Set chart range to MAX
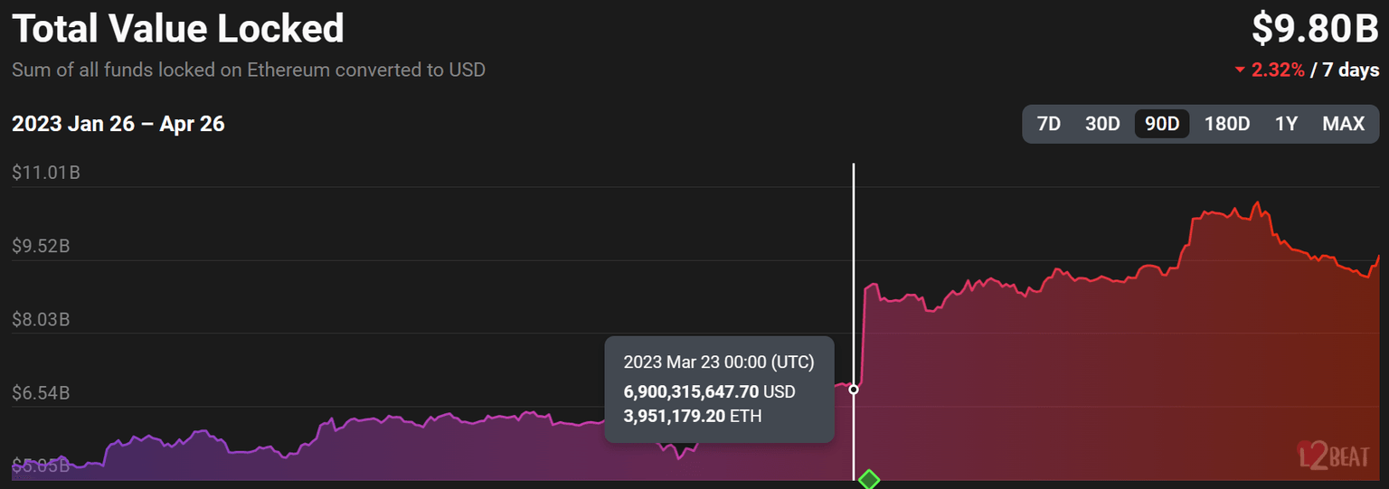Screen dimensions: 1389x489 [1343, 124]
